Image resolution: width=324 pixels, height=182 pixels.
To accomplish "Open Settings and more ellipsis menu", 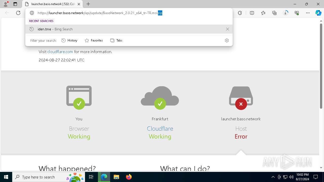I will coord(308,13).
